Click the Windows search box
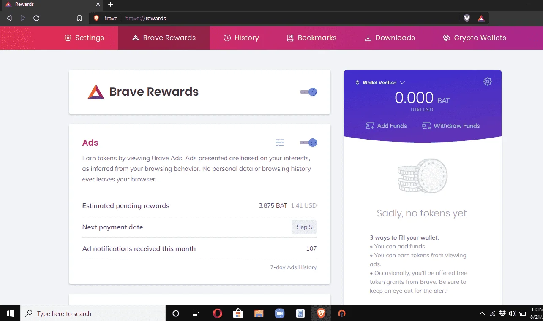 [93, 313]
